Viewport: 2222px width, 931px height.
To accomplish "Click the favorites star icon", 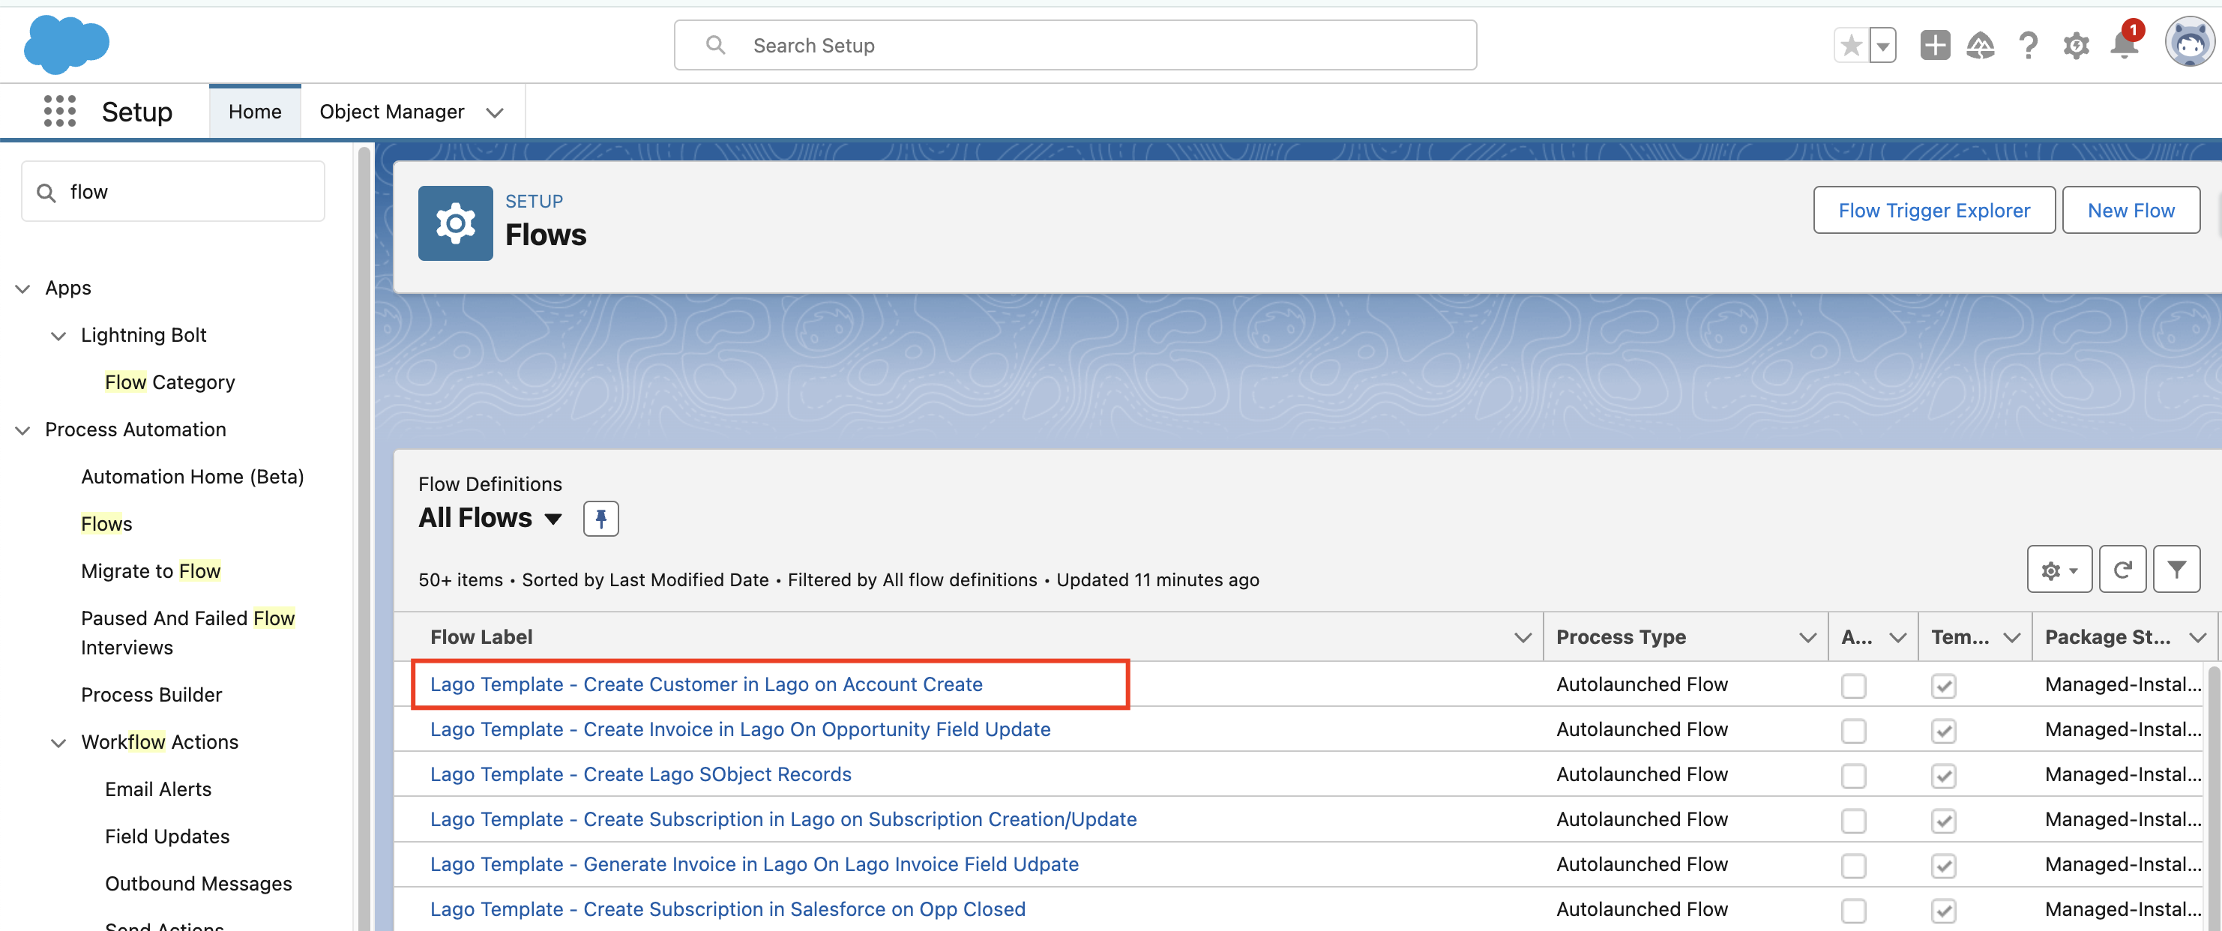I will [x=1851, y=46].
